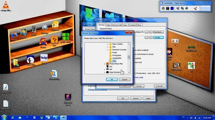The image size is (215, 120).
Task: Click help ? button beside Create
Action: point(151,37)
